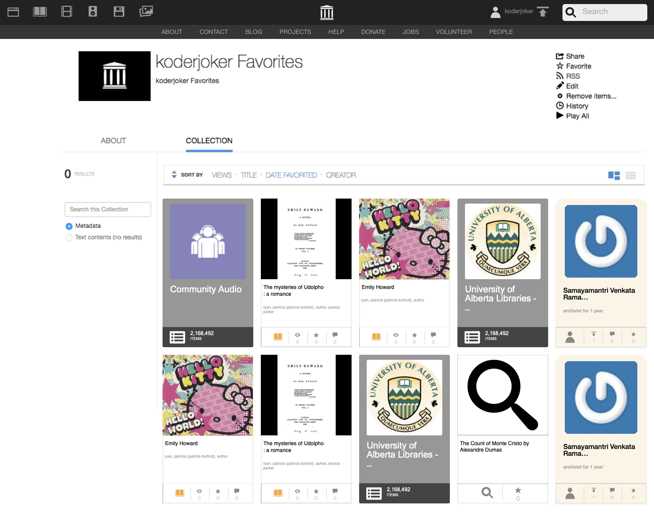Click the History clock icon
Viewport: 654px width, 514px height.
[560, 106]
